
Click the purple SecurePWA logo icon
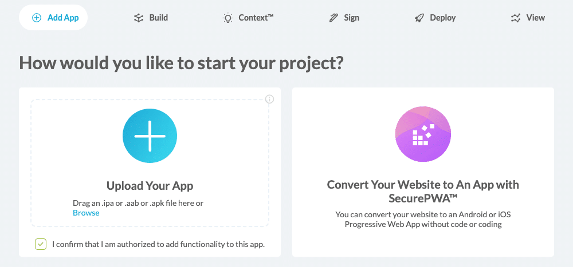(x=423, y=133)
